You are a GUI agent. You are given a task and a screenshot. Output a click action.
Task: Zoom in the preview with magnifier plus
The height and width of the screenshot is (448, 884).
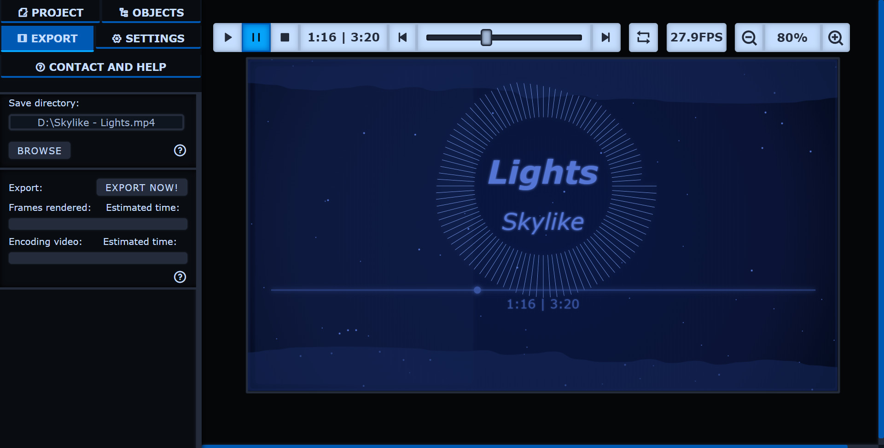pos(835,37)
